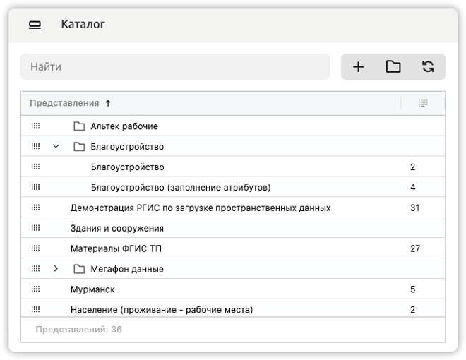Select the Альтек рабочие folder row

[233, 126]
